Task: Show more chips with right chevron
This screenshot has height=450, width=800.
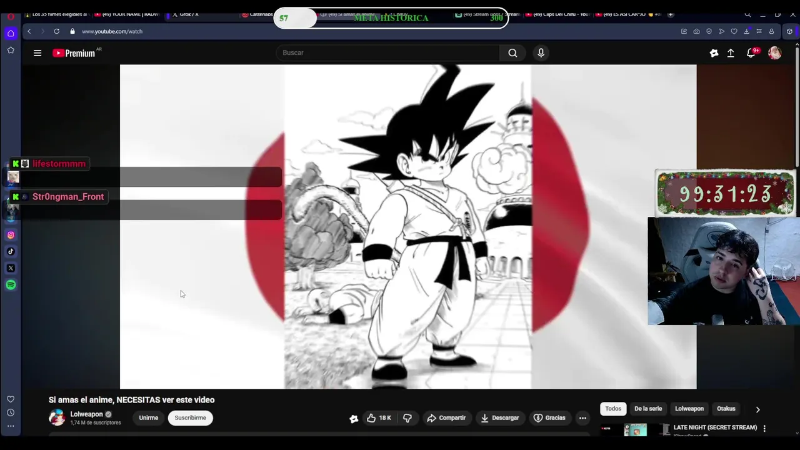Action: point(757,409)
